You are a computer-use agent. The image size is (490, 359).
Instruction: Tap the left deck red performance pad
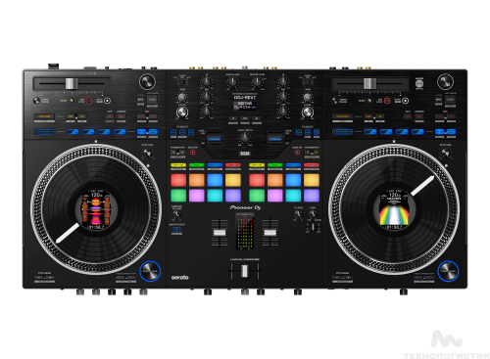[178, 180]
